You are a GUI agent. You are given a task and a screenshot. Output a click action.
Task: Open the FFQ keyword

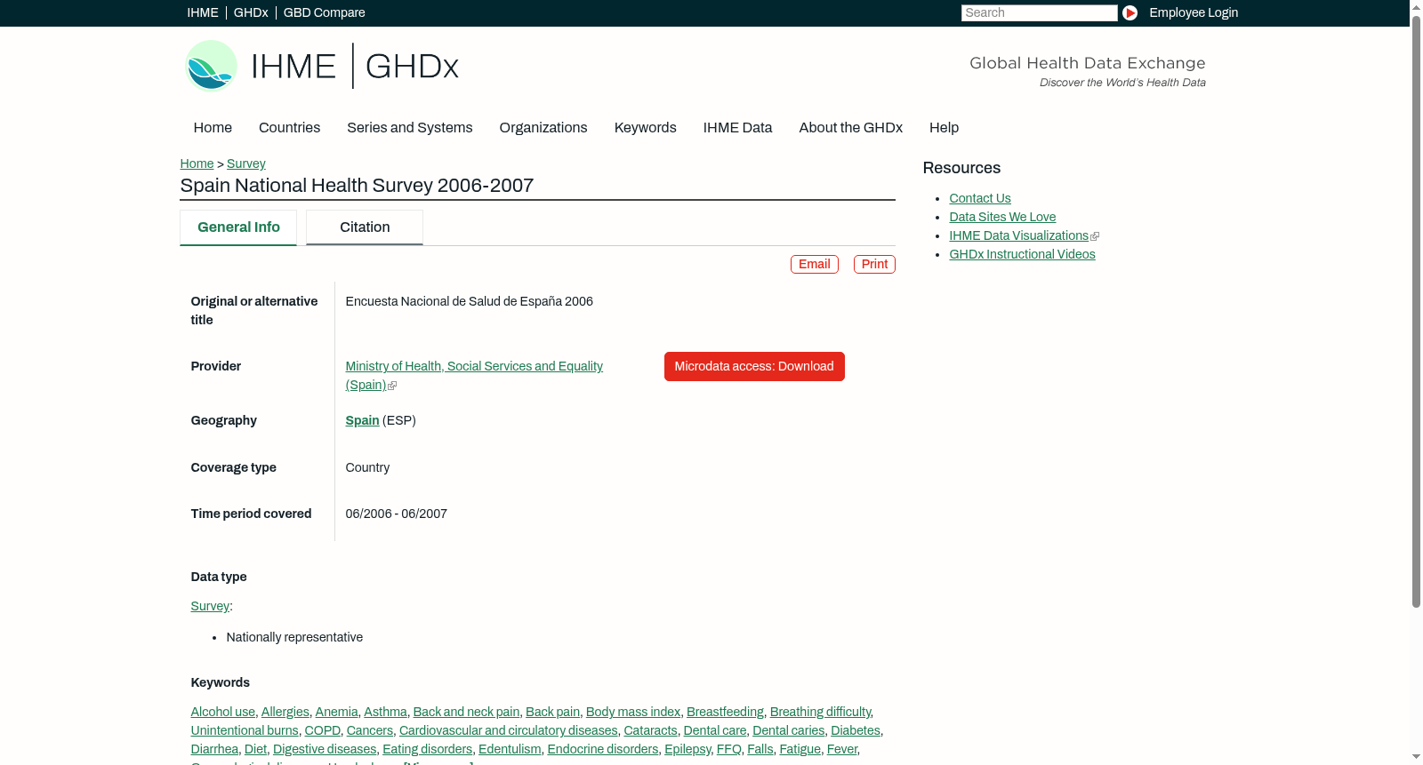pyautogui.click(x=729, y=749)
